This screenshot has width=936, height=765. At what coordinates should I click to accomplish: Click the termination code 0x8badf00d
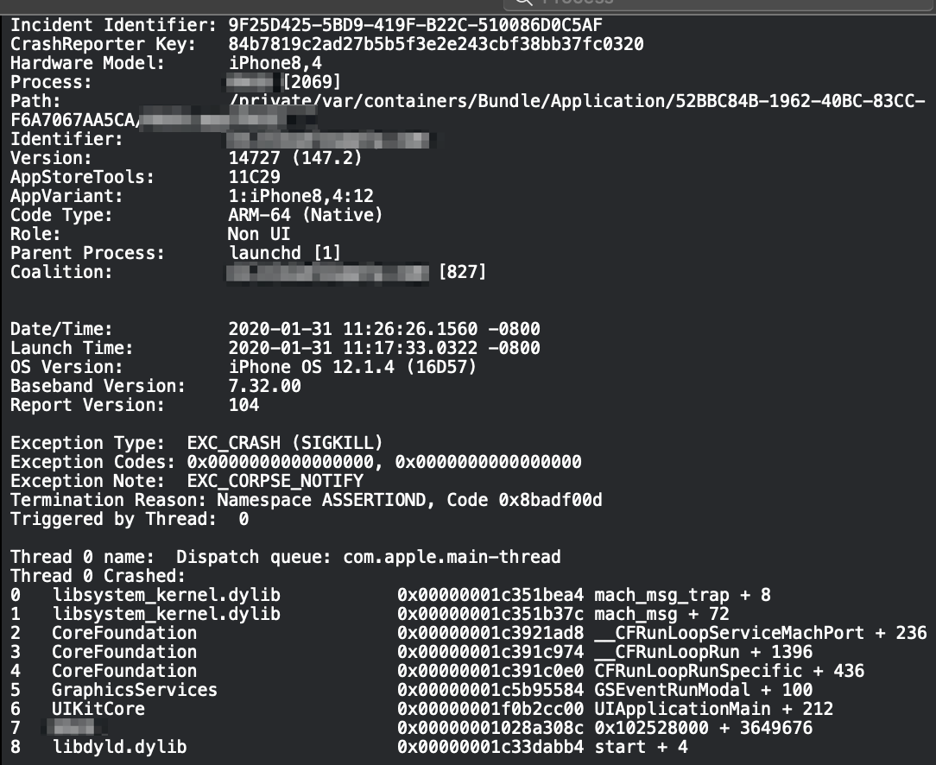[550, 500]
